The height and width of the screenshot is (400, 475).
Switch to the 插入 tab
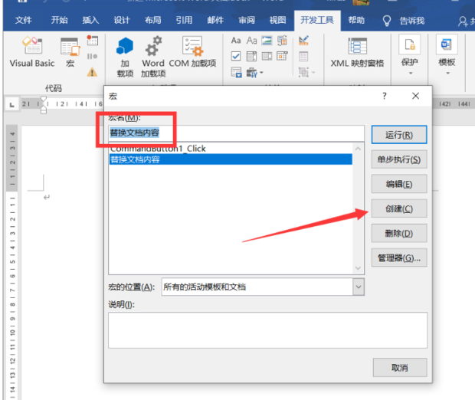coord(90,20)
